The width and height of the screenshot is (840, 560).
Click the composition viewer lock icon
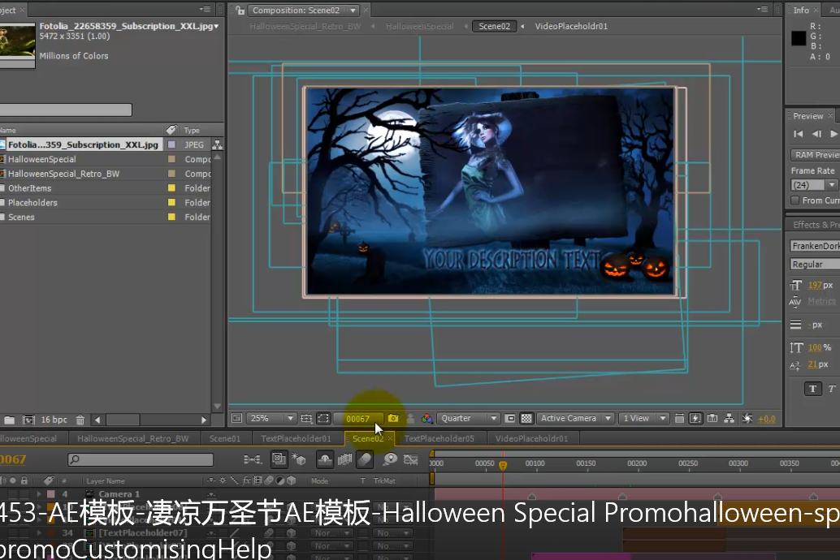tap(240, 11)
